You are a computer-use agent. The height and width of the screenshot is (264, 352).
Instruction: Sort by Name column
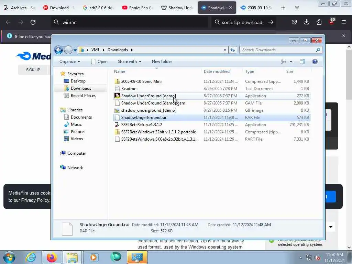tap(156, 71)
